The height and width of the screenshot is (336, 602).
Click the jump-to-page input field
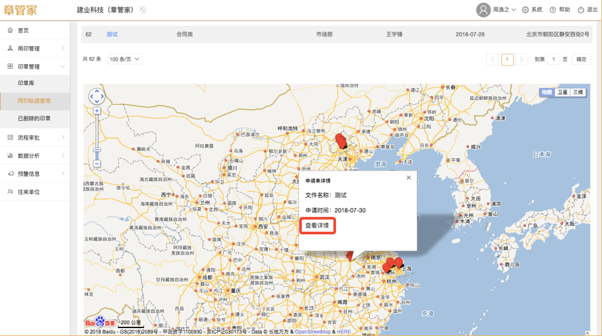[553, 59]
